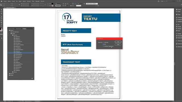Expand the Uživatel folder
The width and height of the screenshot is (182, 102).
click(x=9, y=75)
